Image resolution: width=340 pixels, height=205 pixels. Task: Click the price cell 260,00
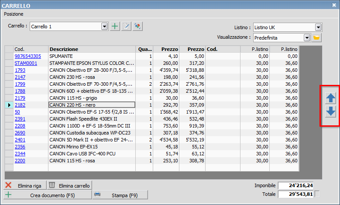tap(166, 63)
